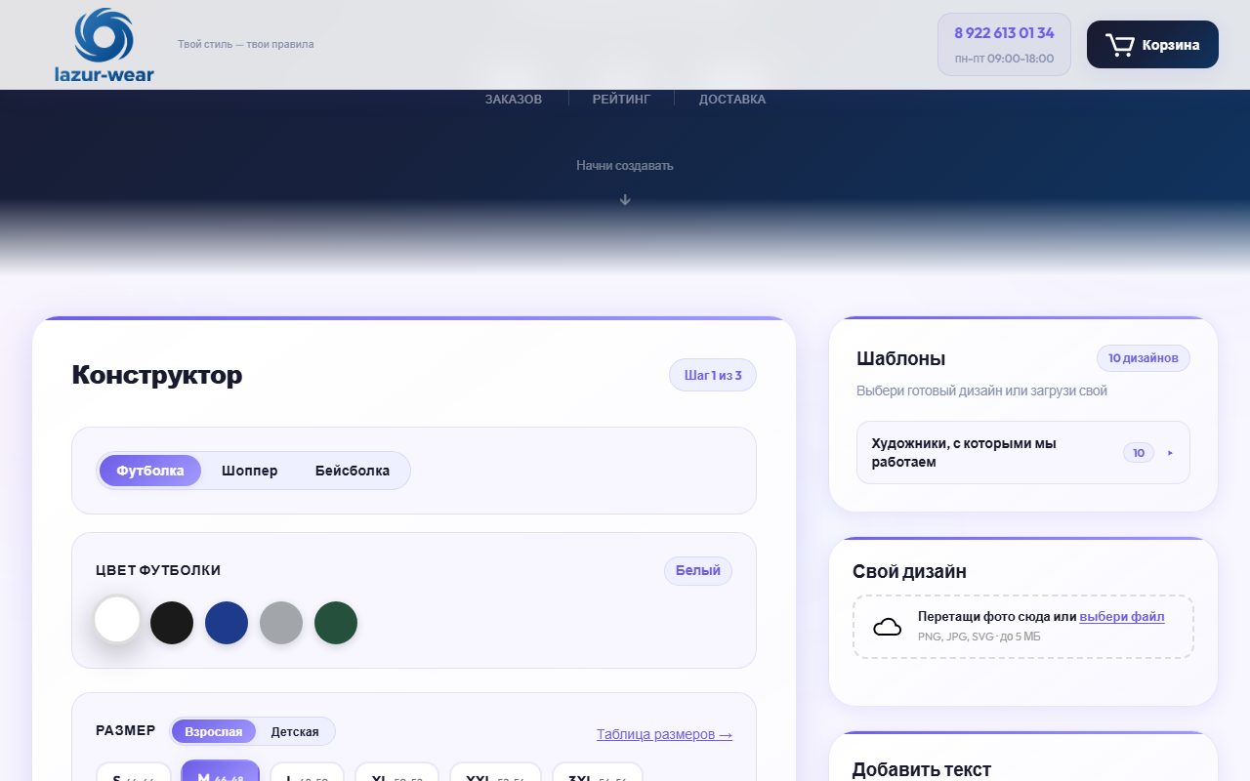This screenshot has height=781, width=1250.
Task: Pick the dark green t-shirt color
Action: [336, 623]
